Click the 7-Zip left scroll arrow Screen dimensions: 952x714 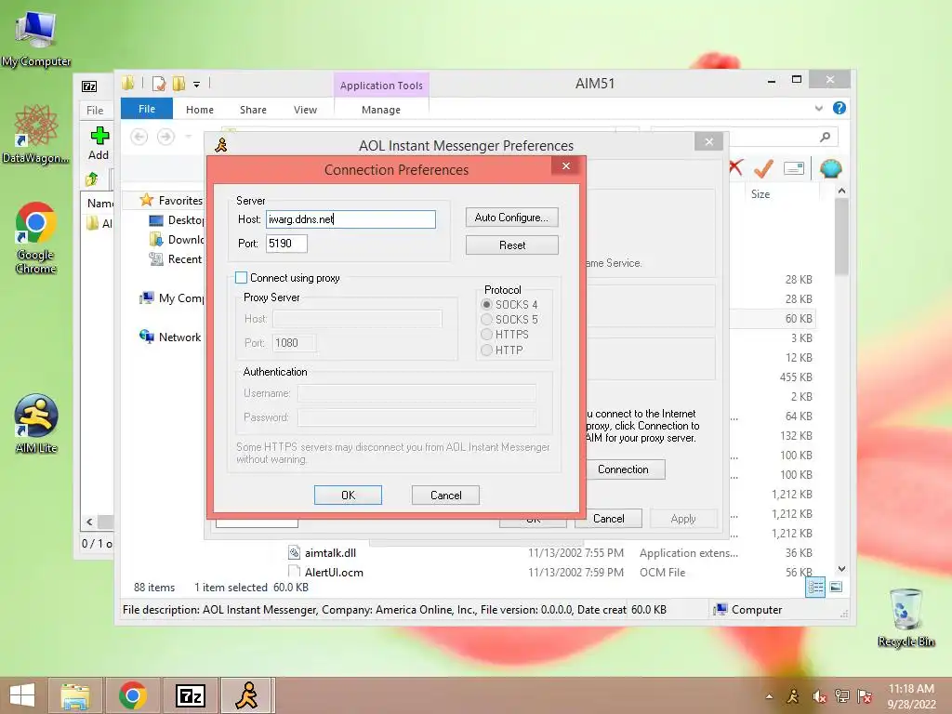coord(89,522)
